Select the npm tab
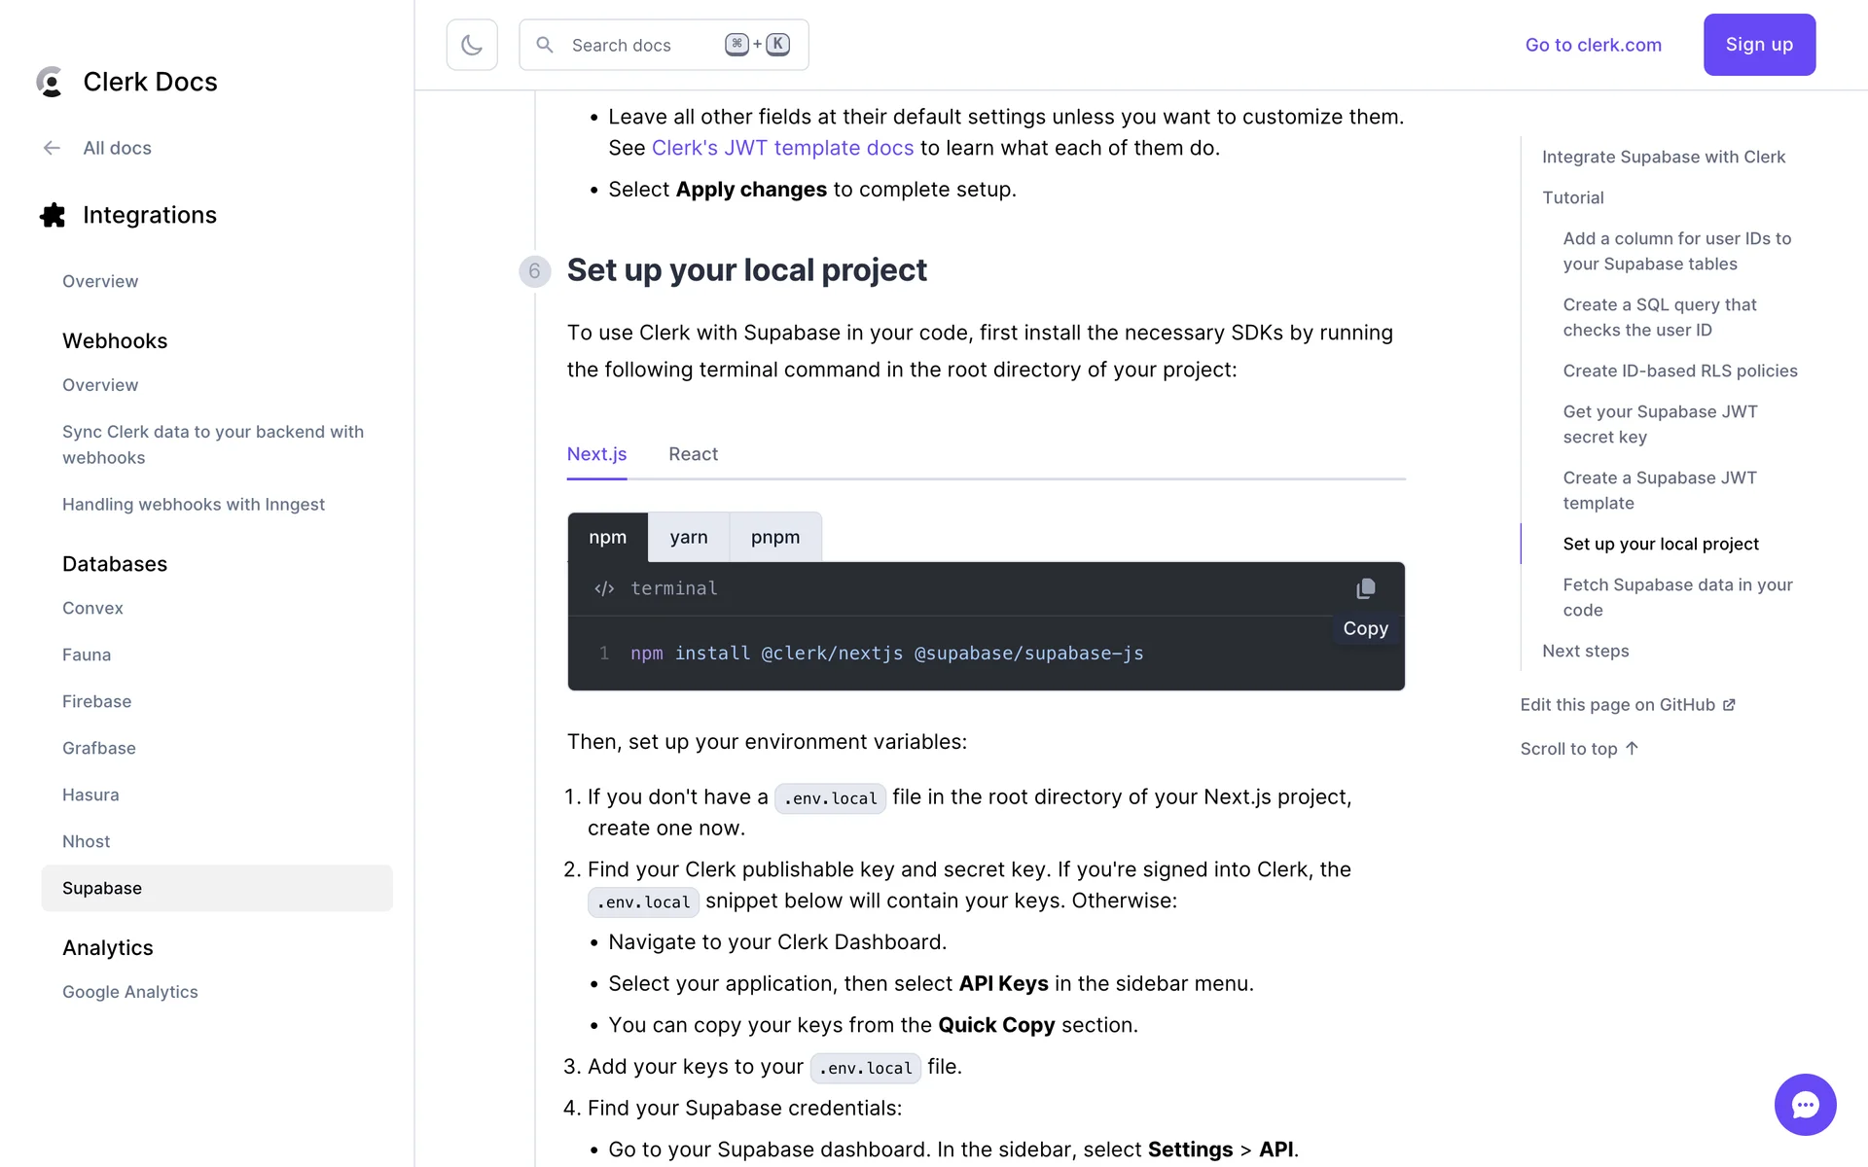 (x=607, y=537)
